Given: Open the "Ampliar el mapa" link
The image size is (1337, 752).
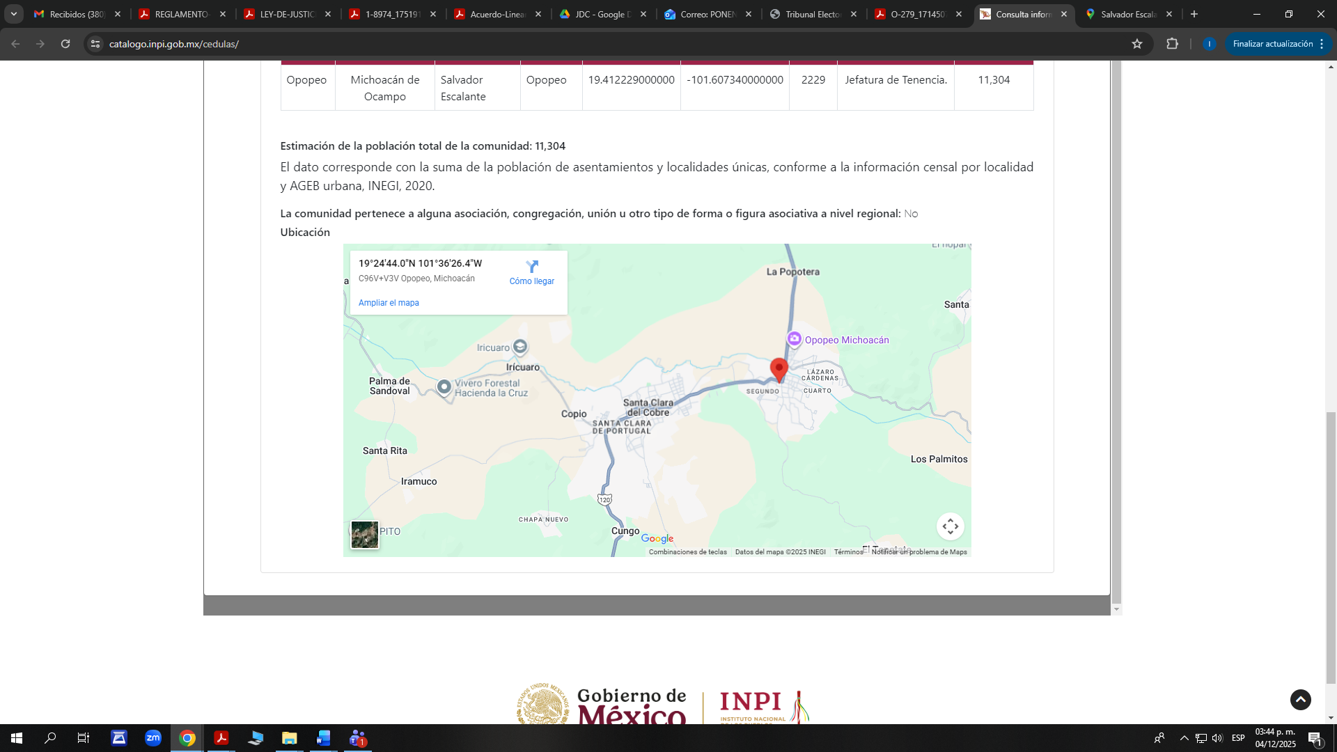Looking at the screenshot, I should [389, 302].
